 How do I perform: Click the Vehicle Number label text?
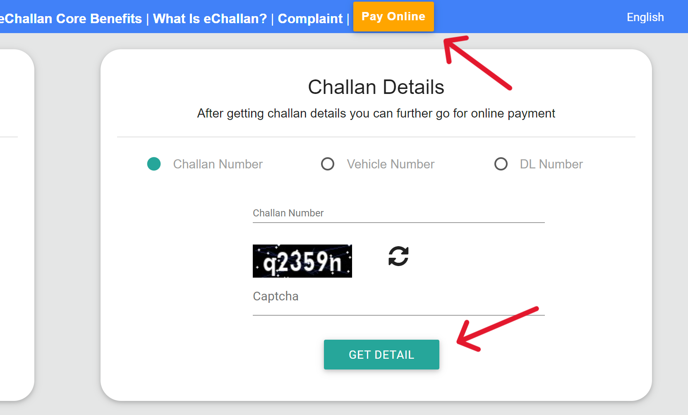click(x=390, y=164)
